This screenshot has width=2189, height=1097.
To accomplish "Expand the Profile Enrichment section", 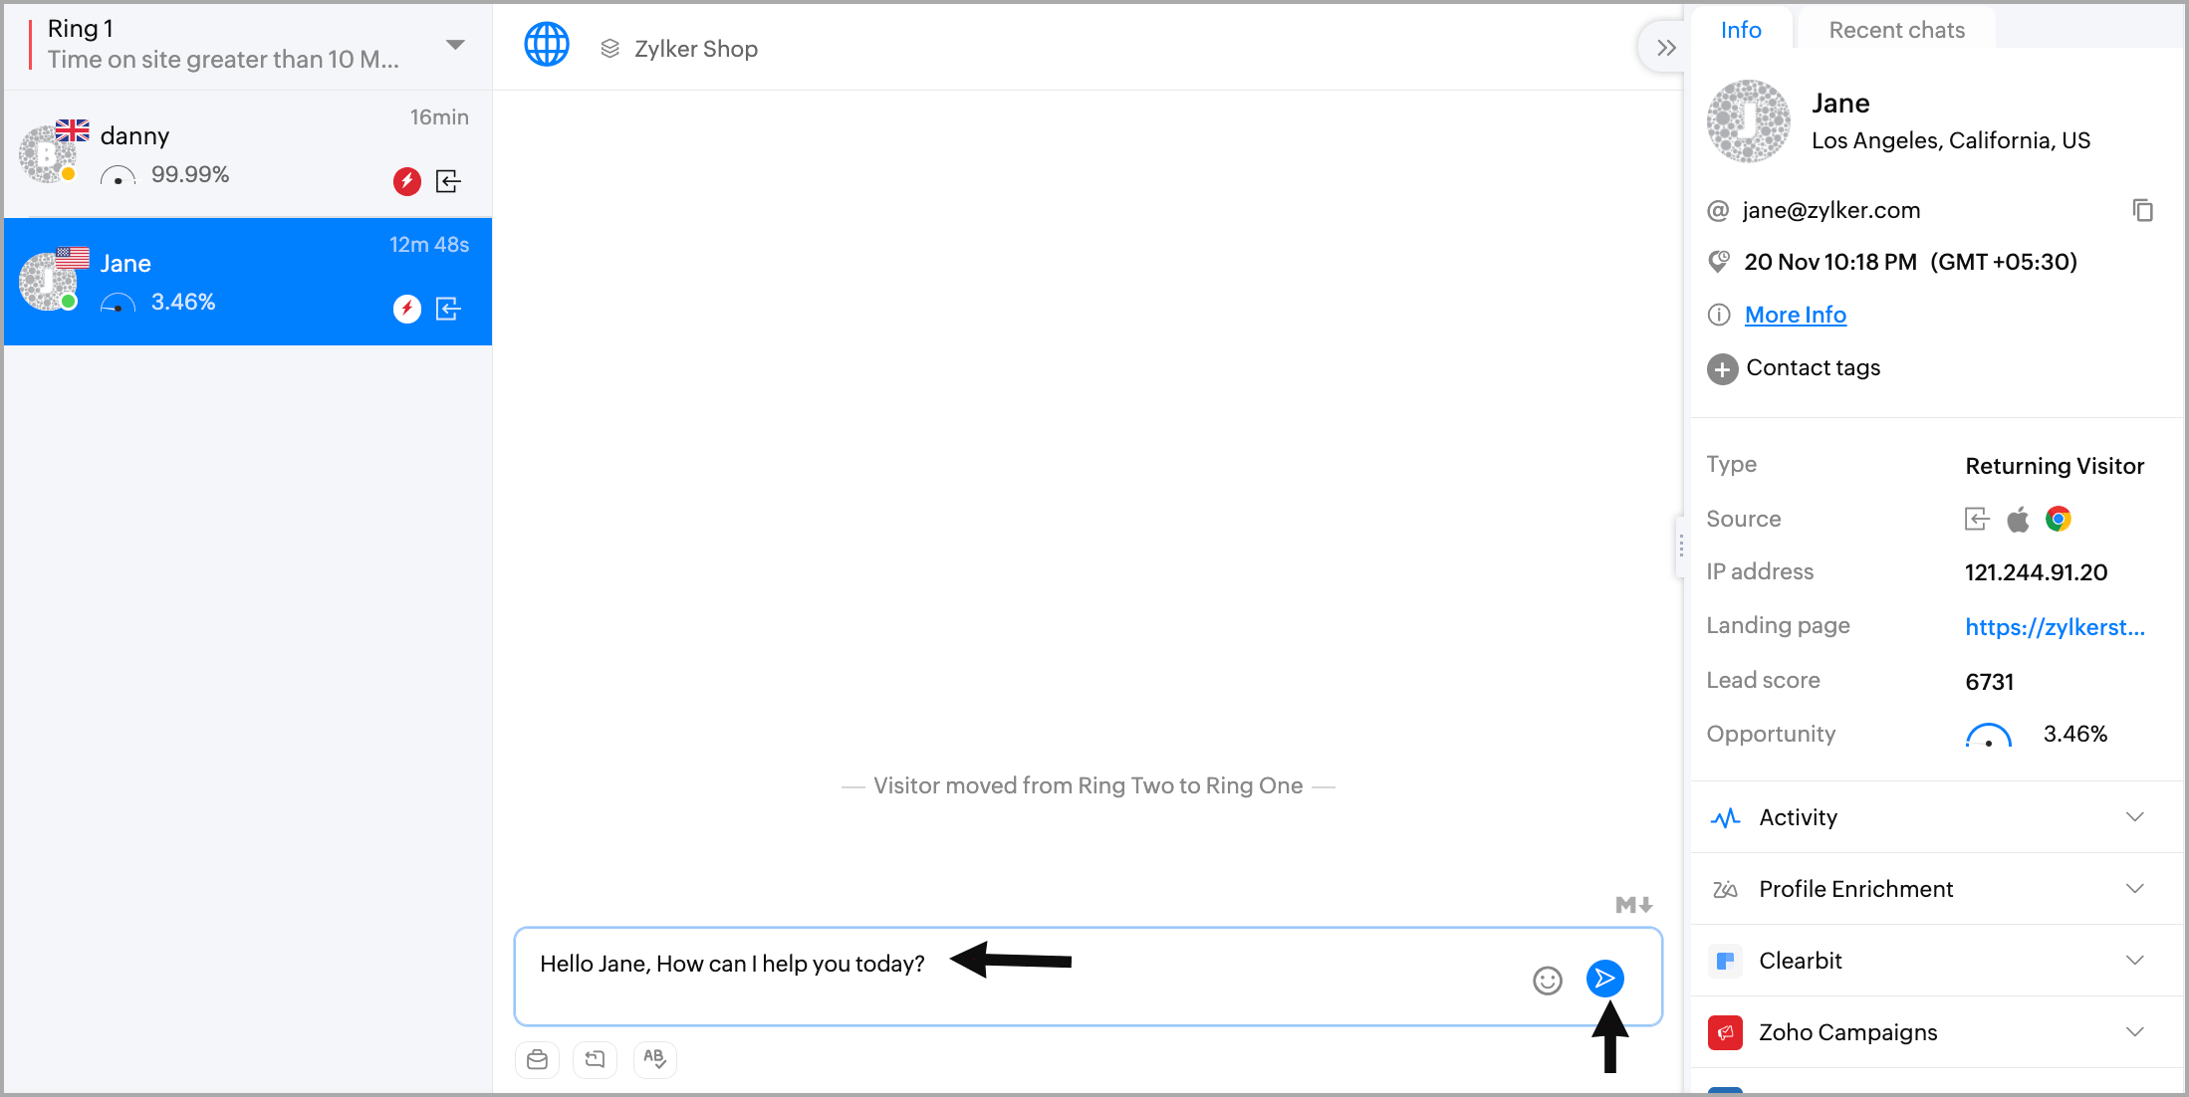I will pyautogui.click(x=2134, y=889).
